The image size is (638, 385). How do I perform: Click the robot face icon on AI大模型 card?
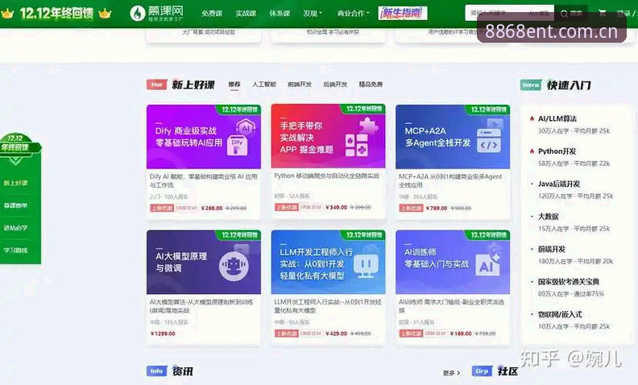point(234,266)
